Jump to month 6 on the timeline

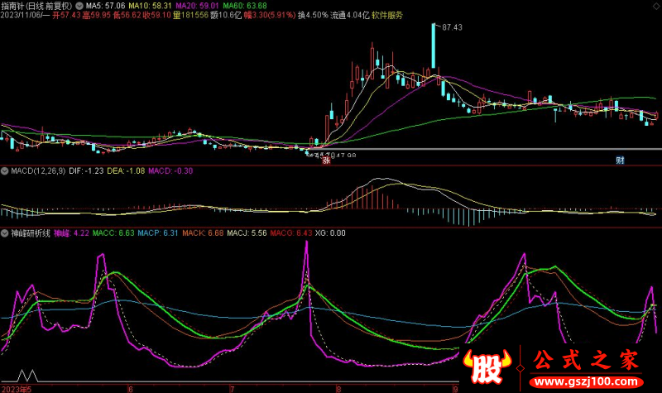click(130, 389)
